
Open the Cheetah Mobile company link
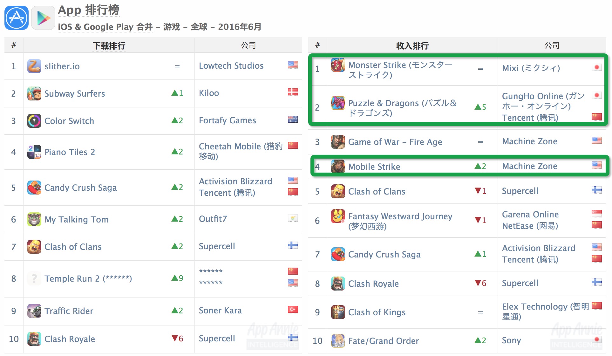click(x=241, y=151)
